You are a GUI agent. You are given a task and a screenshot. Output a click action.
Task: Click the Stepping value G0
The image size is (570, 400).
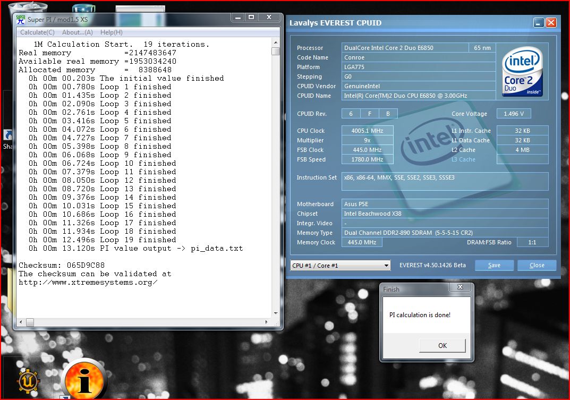pos(419,76)
